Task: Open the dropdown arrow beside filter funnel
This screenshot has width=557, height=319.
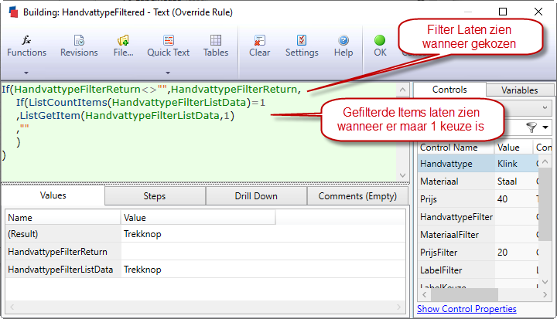Action: [x=545, y=127]
